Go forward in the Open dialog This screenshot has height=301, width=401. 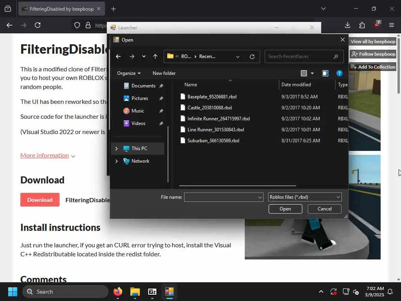132,56
